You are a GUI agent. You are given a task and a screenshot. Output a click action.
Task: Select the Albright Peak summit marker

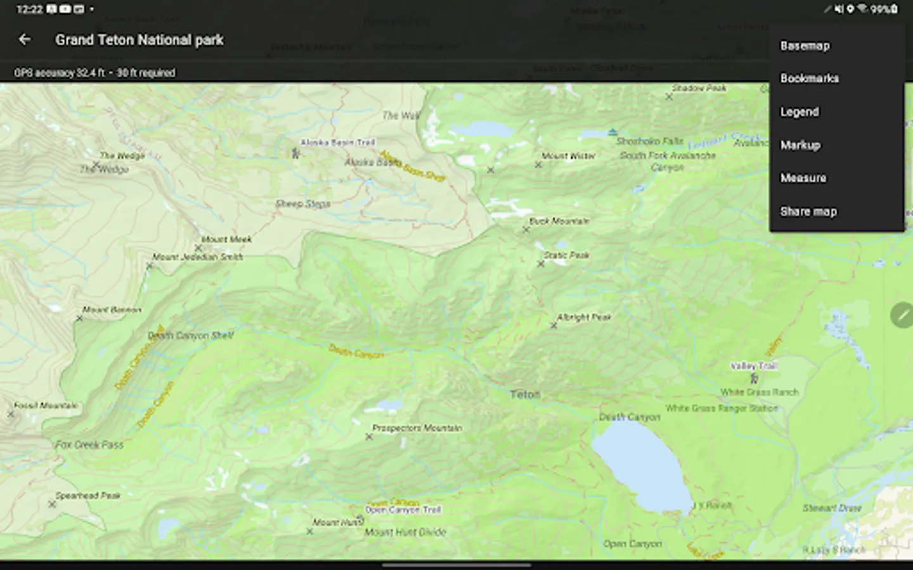coord(554,326)
